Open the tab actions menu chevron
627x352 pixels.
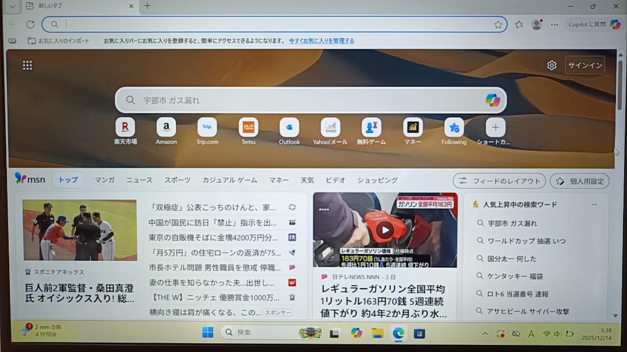coord(12,6)
